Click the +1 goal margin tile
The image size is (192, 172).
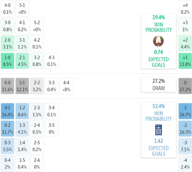[x=185, y=61]
